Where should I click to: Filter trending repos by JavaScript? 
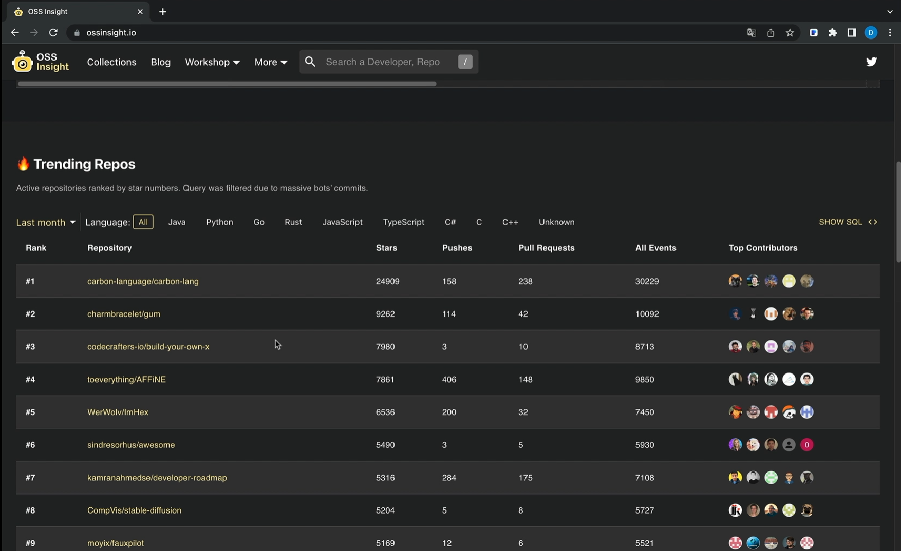point(342,222)
